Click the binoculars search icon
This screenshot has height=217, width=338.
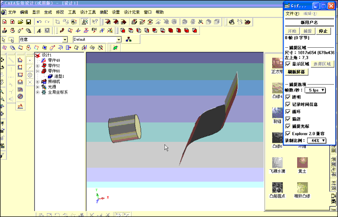(85, 22)
